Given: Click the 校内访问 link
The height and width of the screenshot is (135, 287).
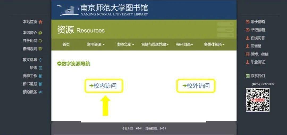Looking at the screenshot, I should tap(104, 86).
